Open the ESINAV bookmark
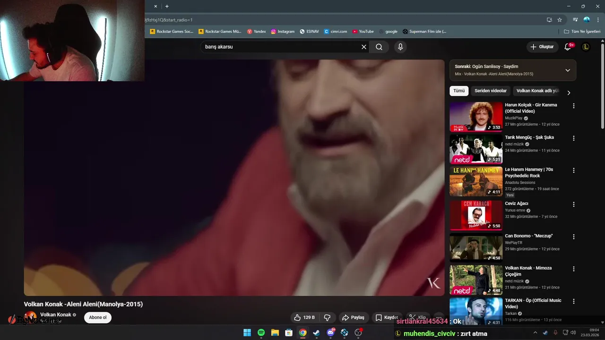This screenshot has height=340, width=605. click(x=310, y=32)
